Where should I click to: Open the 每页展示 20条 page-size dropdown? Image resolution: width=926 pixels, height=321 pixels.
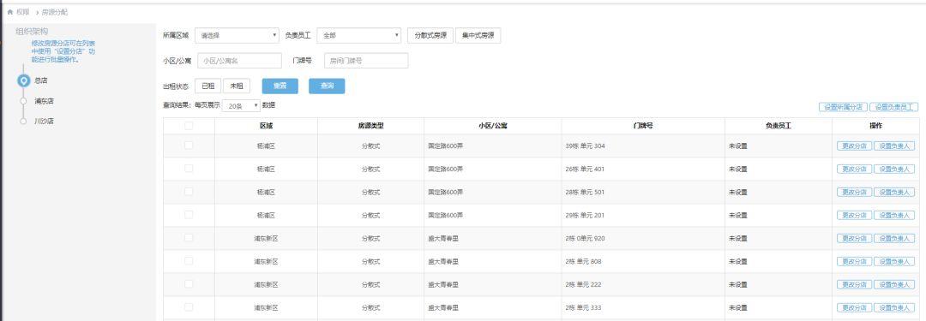241,105
